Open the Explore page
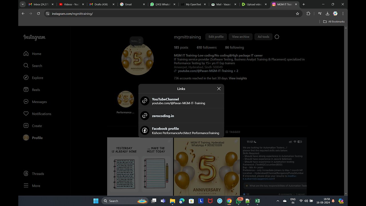The width and height of the screenshot is (366, 206). 33,78
